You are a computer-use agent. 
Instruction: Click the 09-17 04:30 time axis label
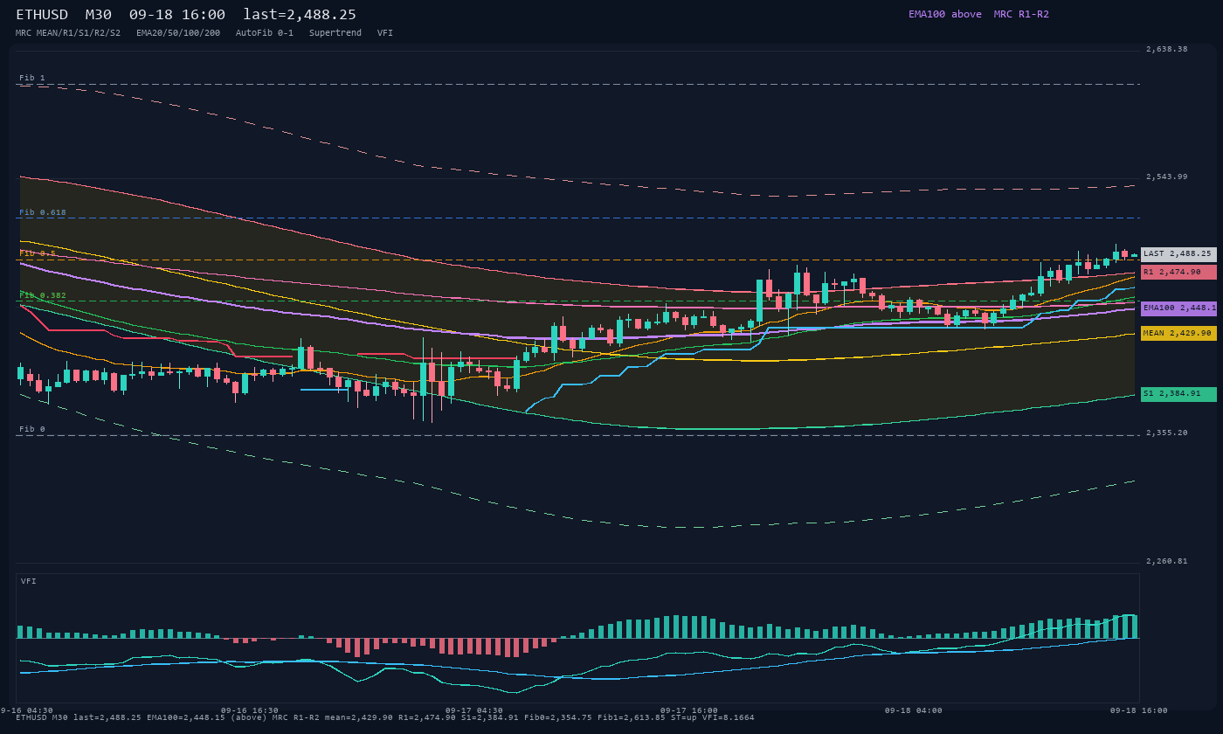[x=474, y=710]
